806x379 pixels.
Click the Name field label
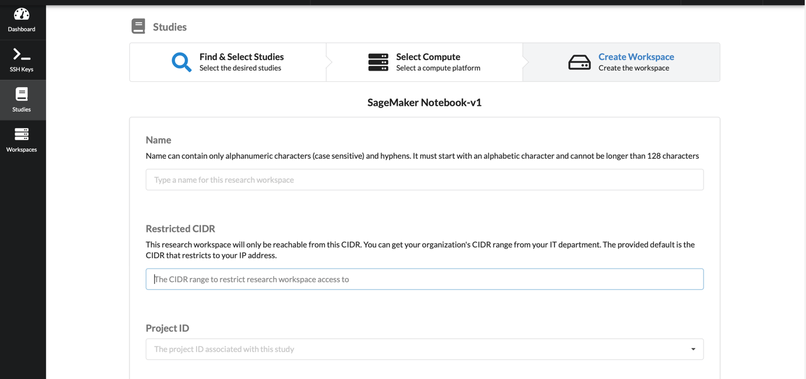159,140
